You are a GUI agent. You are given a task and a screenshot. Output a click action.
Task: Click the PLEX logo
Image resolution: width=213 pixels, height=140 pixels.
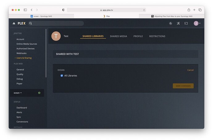click(x=22, y=24)
